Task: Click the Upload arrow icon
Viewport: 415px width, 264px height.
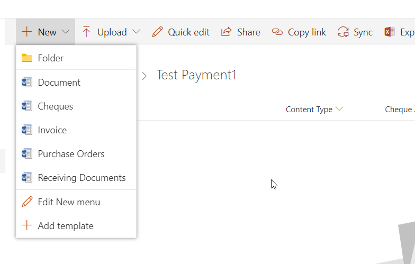Action: coord(86,32)
